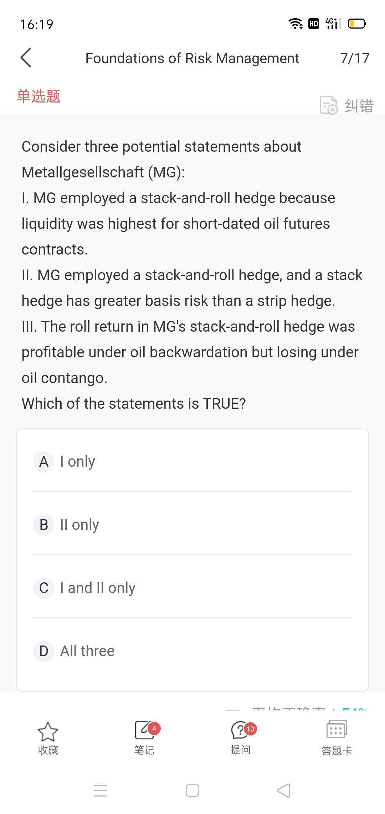Image resolution: width=385 pixels, height=814 pixels.
Task: Tap the Android back triangle icon
Action: (284, 790)
